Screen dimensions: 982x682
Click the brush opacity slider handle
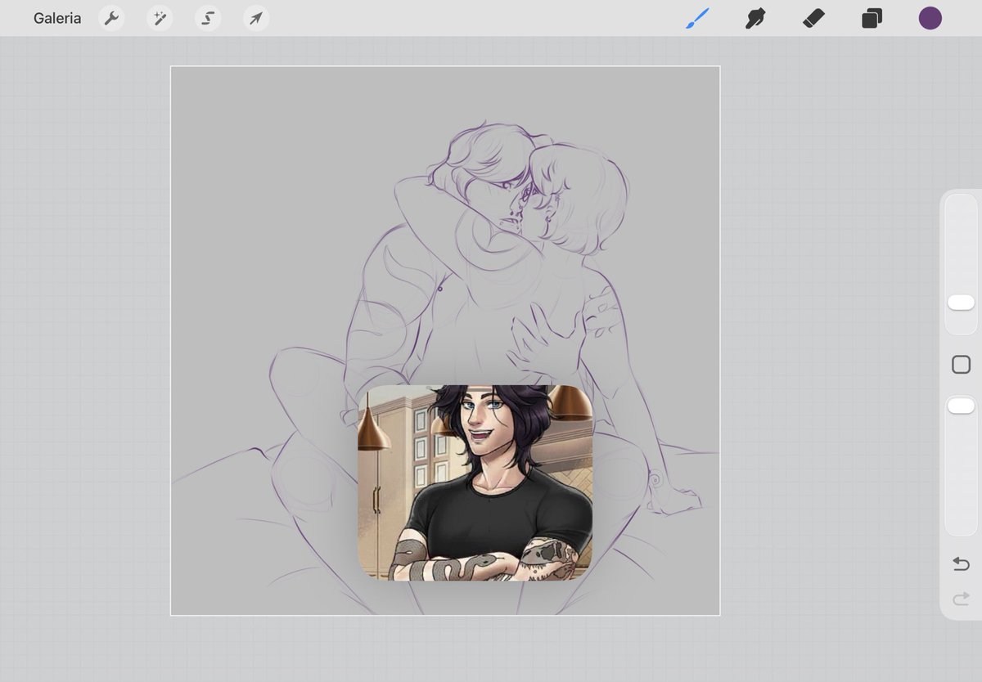click(961, 406)
